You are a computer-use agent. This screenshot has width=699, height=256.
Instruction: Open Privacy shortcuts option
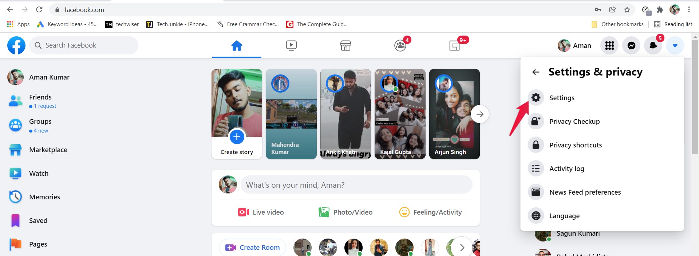(x=602, y=145)
